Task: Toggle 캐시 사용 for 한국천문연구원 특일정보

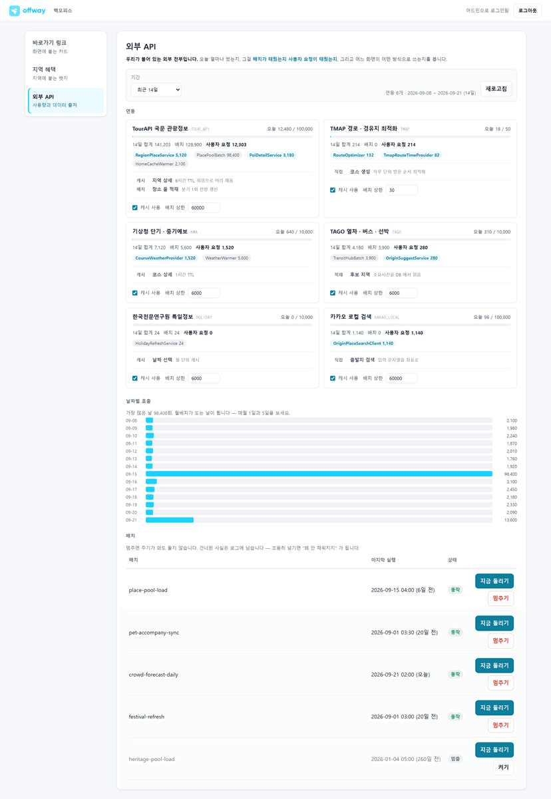Action: coord(135,378)
